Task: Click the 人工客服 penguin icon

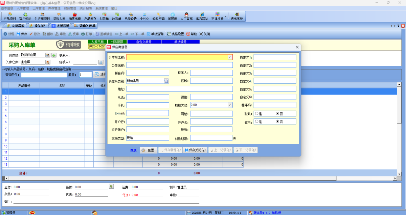Action: (186, 16)
